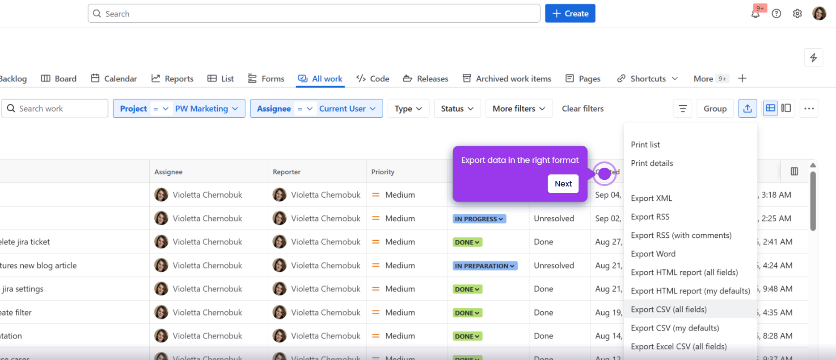
Task: Click the Group button
Action: 715,108
